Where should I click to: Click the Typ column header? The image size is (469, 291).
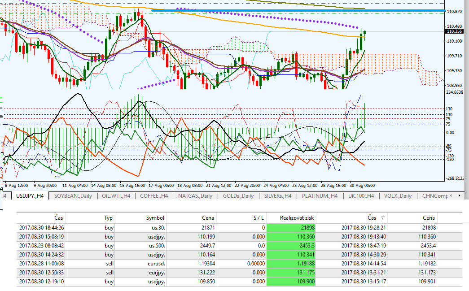(108, 217)
